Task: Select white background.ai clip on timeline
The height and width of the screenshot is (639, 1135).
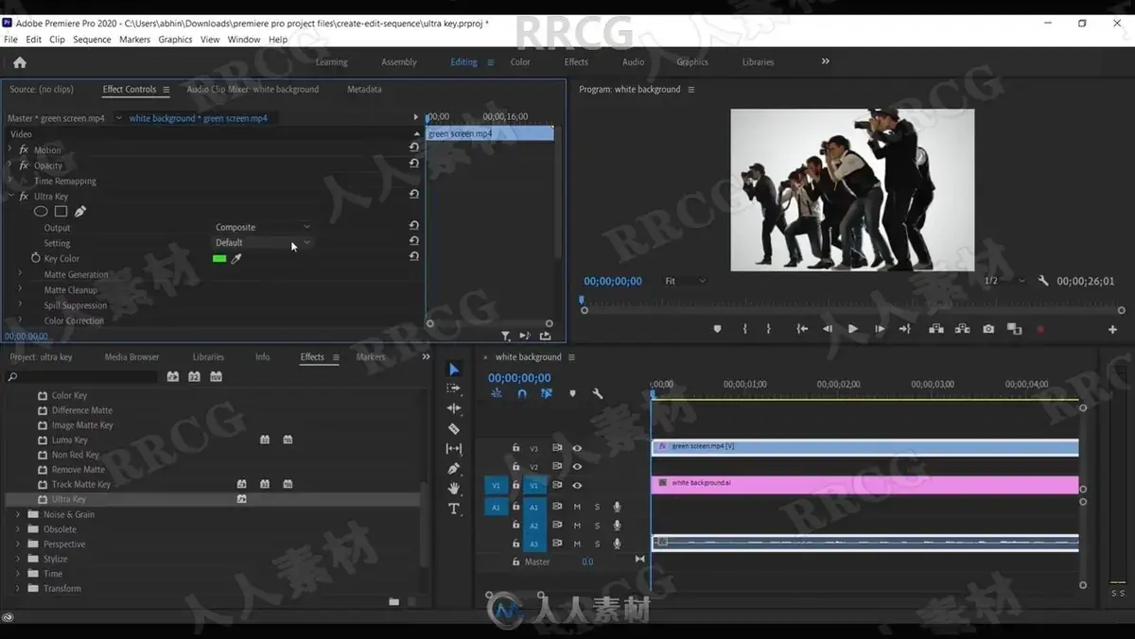Action: point(864,484)
